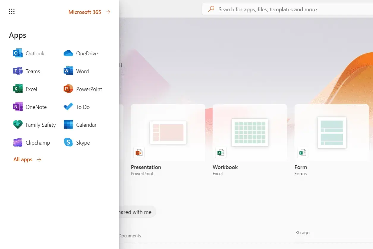
Task: Create a new Form from the thumbnail
Action: click(332, 132)
